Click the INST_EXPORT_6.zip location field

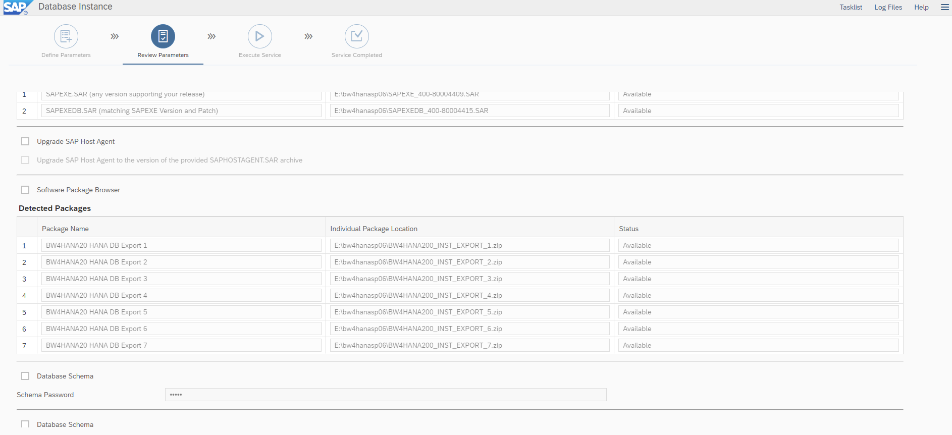470,329
